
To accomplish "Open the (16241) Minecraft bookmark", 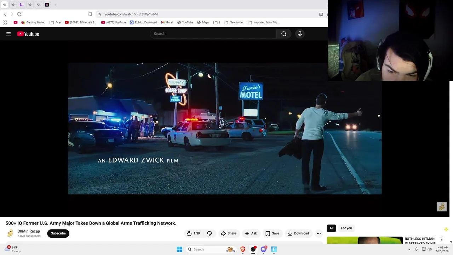I will 81,22.
